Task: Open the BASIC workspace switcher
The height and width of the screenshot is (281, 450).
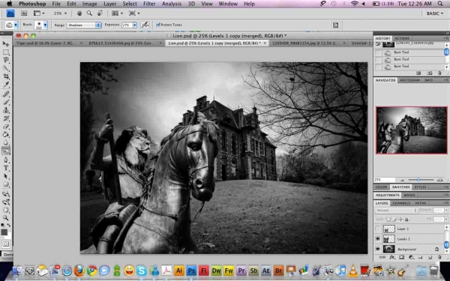Action: [x=435, y=13]
